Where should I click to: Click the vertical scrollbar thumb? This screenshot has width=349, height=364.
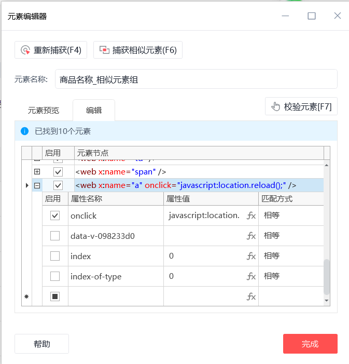tap(327, 277)
